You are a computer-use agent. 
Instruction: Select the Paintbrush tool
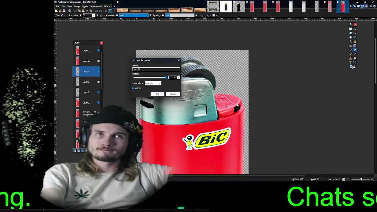tap(350, 50)
